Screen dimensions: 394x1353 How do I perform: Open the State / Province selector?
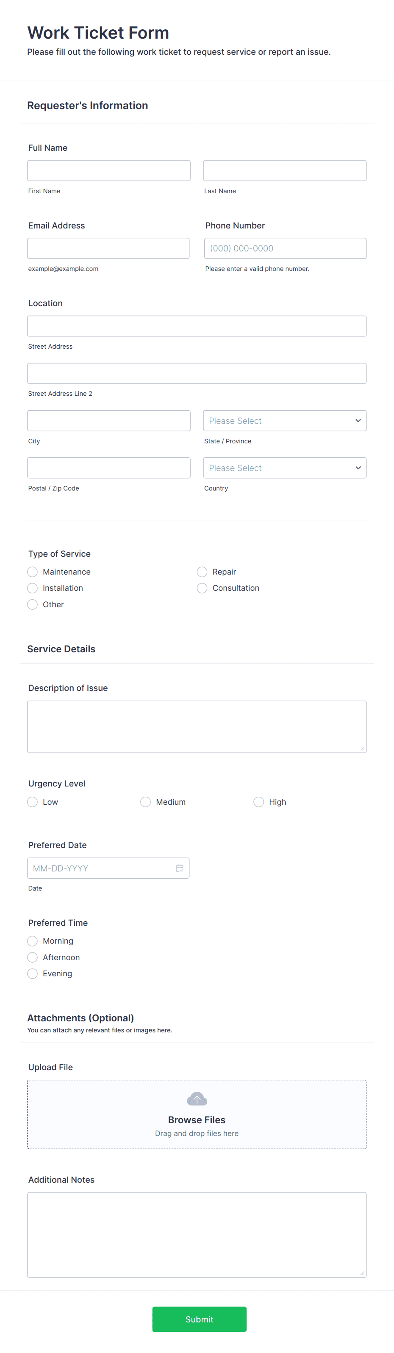pos(285,420)
